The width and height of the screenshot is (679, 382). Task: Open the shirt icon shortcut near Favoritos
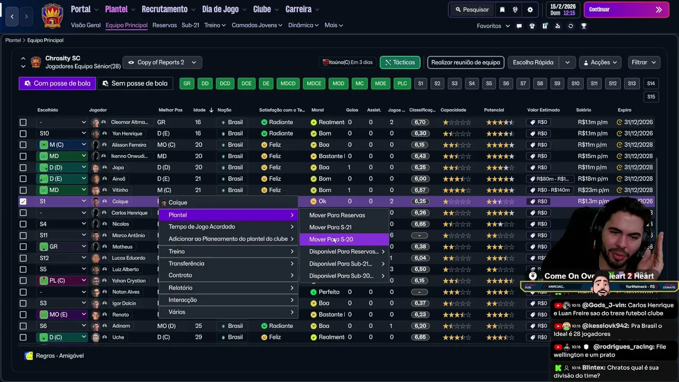[x=532, y=26]
